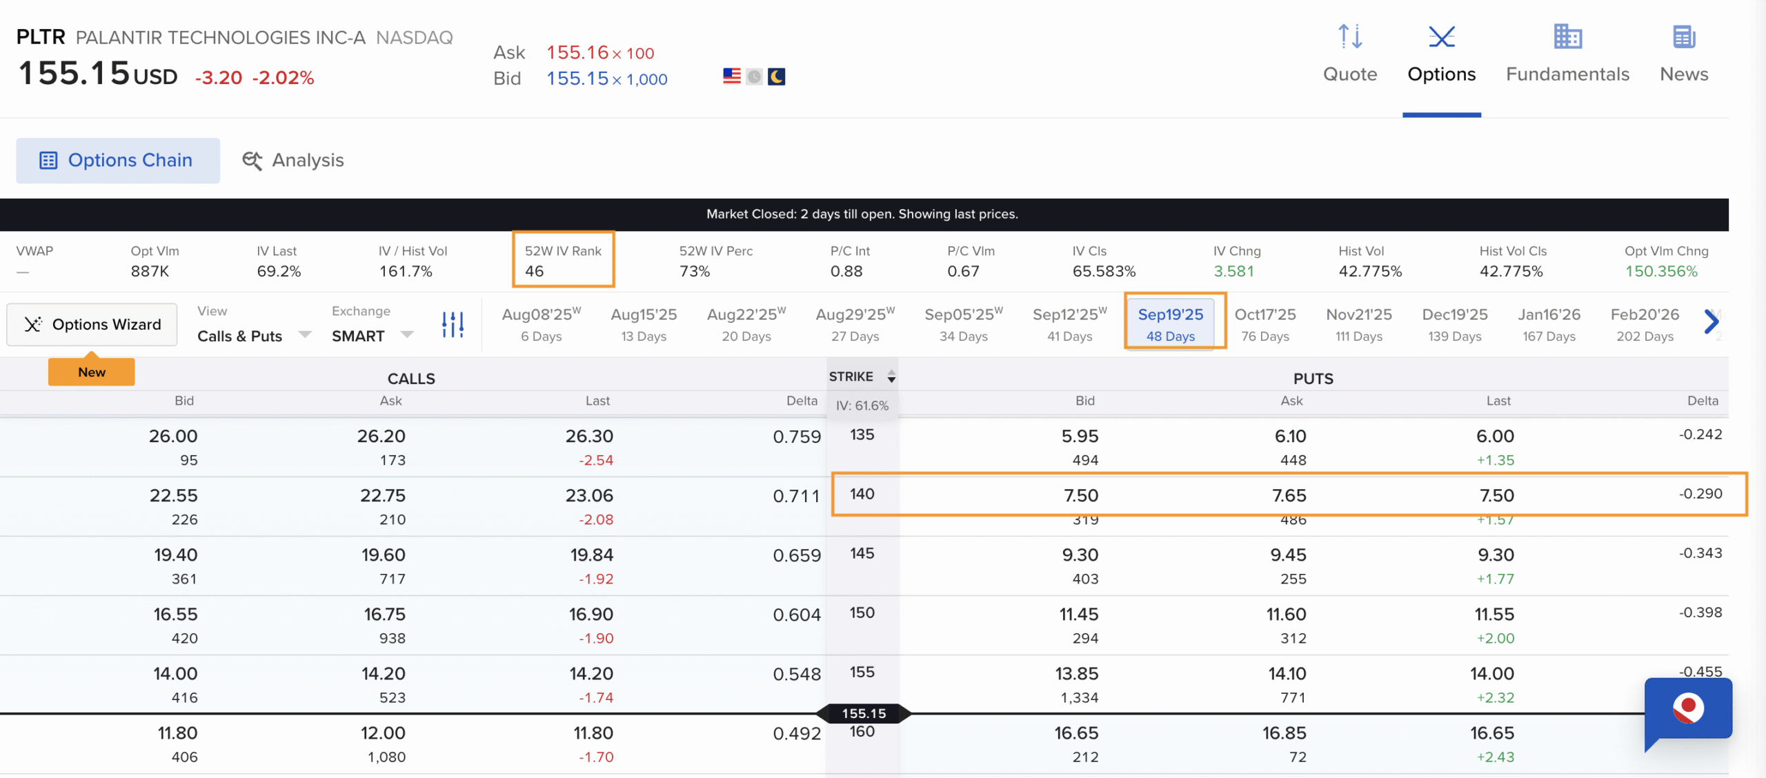Image resolution: width=1766 pixels, height=778 pixels.
Task: Select the Oct17'25 expiration date
Action: [1264, 324]
